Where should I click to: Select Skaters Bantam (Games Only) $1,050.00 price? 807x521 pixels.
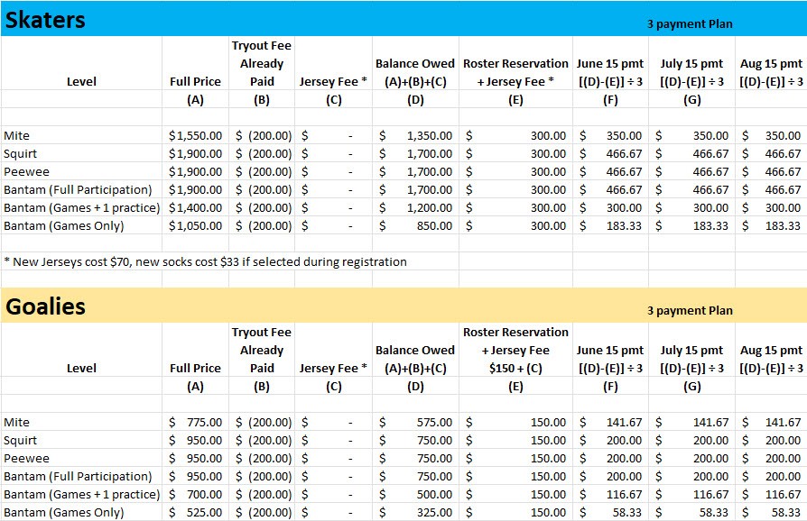point(195,226)
